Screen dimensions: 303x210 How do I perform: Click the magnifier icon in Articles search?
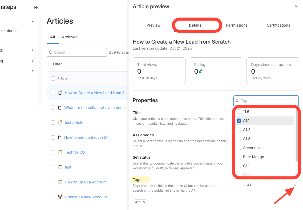51,52
